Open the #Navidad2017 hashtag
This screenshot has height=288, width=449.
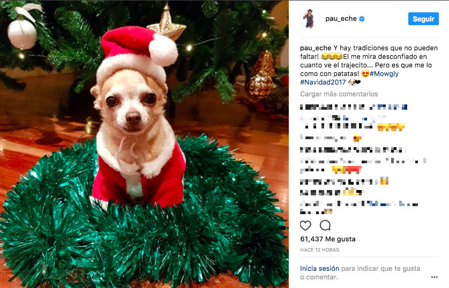(323, 82)
